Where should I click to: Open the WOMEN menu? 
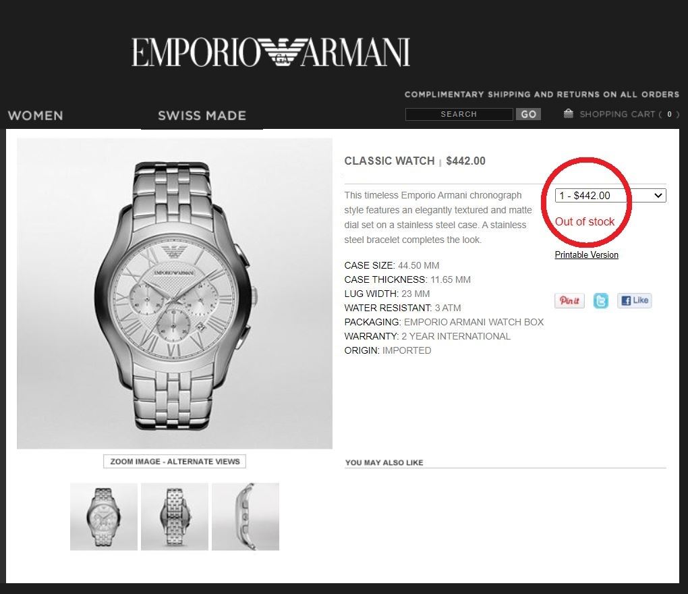tap(36, 115)
